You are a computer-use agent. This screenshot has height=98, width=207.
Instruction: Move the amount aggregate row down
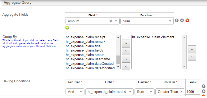click(x=182, y=20)
